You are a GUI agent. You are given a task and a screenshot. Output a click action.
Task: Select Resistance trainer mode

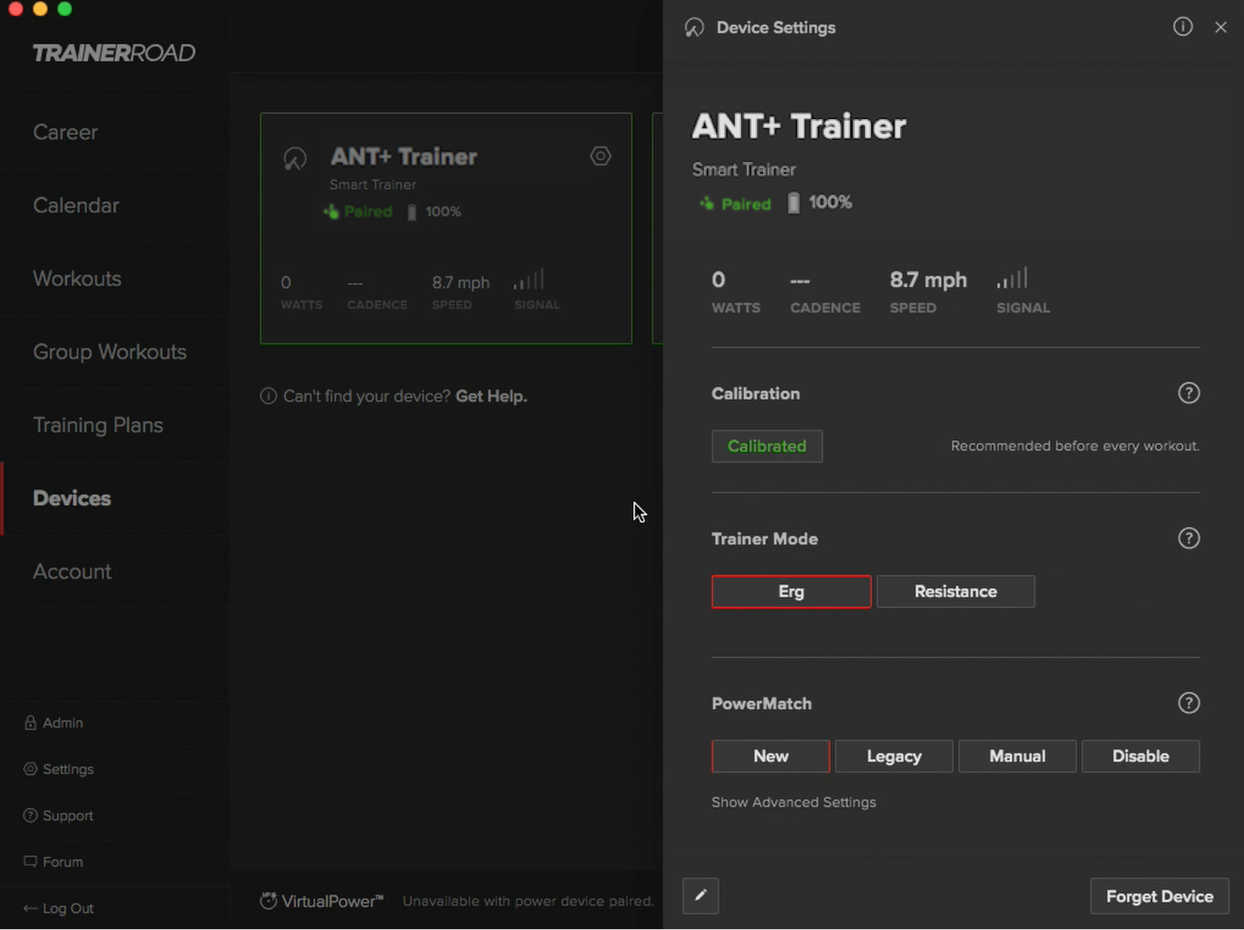point(955,592)
